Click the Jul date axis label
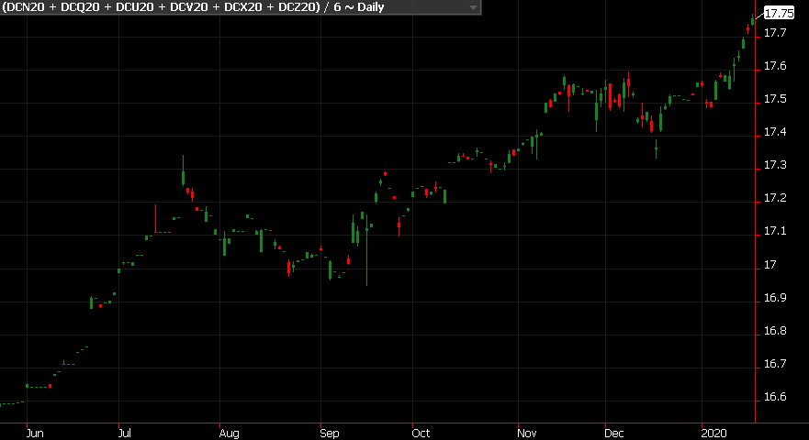This screenshot has width=809, height=440. coord(124,434)
